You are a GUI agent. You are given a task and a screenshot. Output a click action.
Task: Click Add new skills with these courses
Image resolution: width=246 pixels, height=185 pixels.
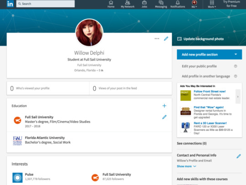tap(202, 179)
